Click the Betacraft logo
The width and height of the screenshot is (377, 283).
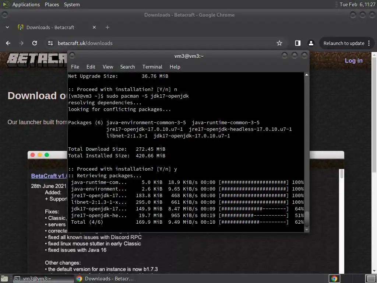click(x=37, y=60)
